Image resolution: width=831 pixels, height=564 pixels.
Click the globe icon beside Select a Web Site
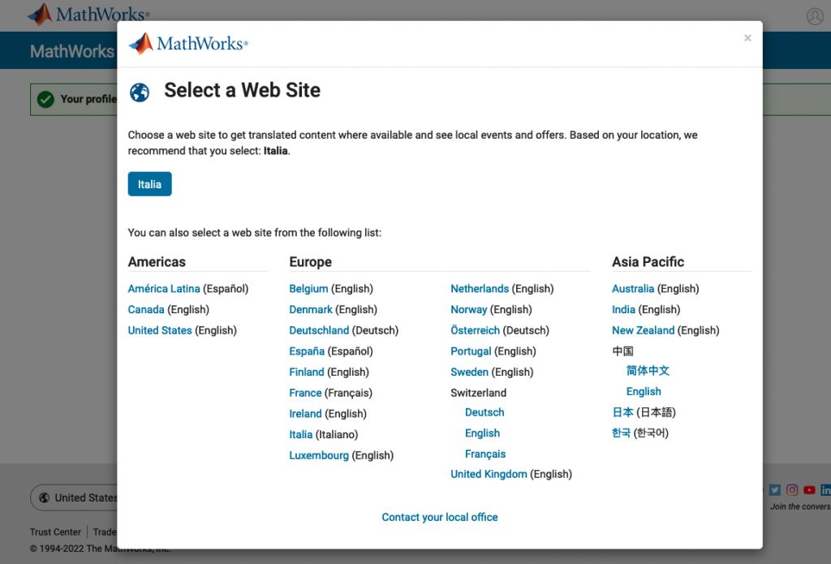click(140, 92)
